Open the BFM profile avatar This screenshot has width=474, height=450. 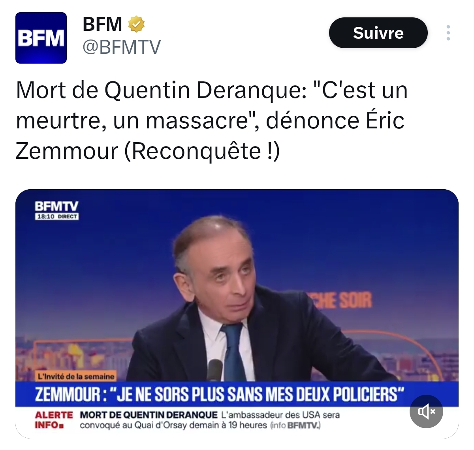41,38
